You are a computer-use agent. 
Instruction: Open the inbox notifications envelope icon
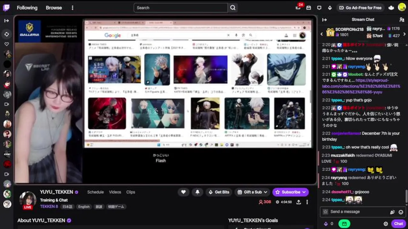pos(309,8)
